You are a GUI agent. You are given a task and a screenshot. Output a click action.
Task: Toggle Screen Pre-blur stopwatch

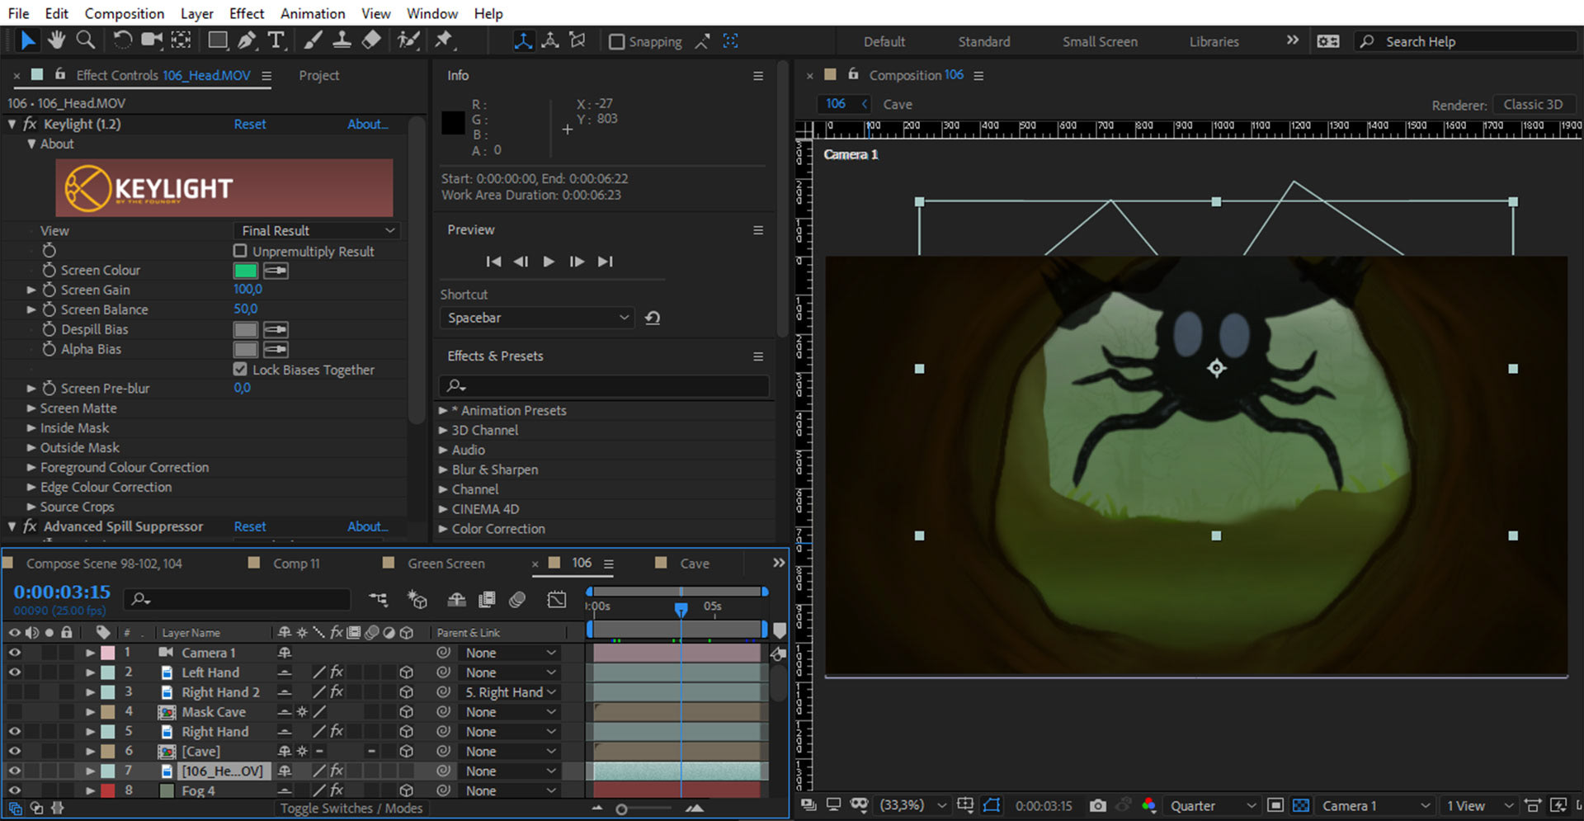49,388
